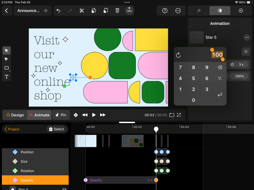Rewind with the double-left arrows
Screen dimensions: 254x190
click(x=85, y=115)
